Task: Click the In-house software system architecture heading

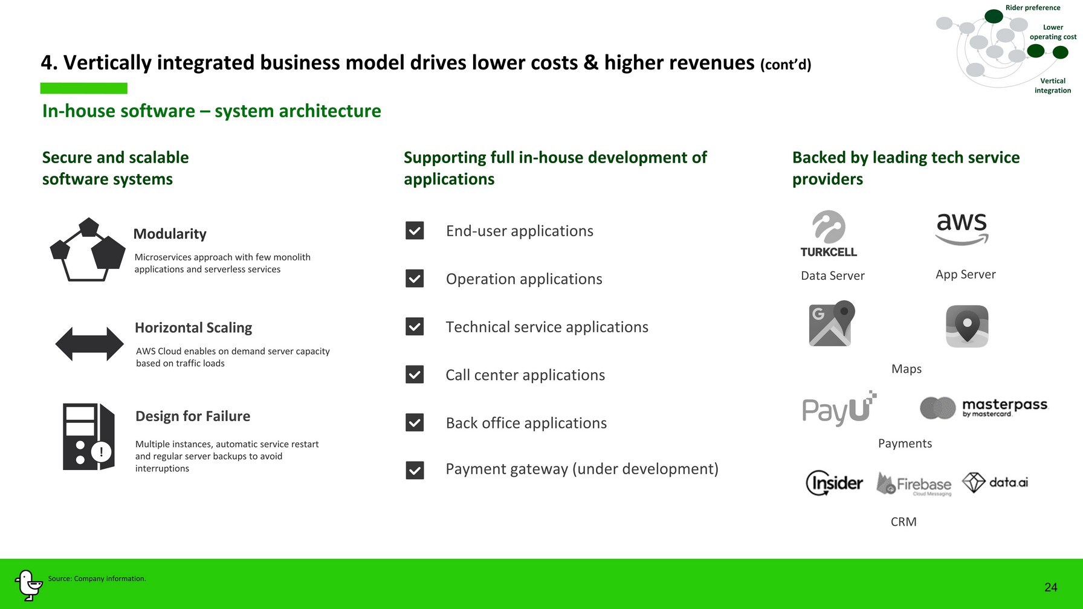Action: point(212,111)
